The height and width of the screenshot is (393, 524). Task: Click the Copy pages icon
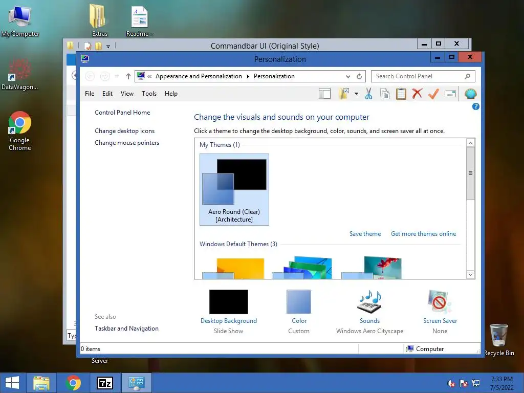coord(385,94)
